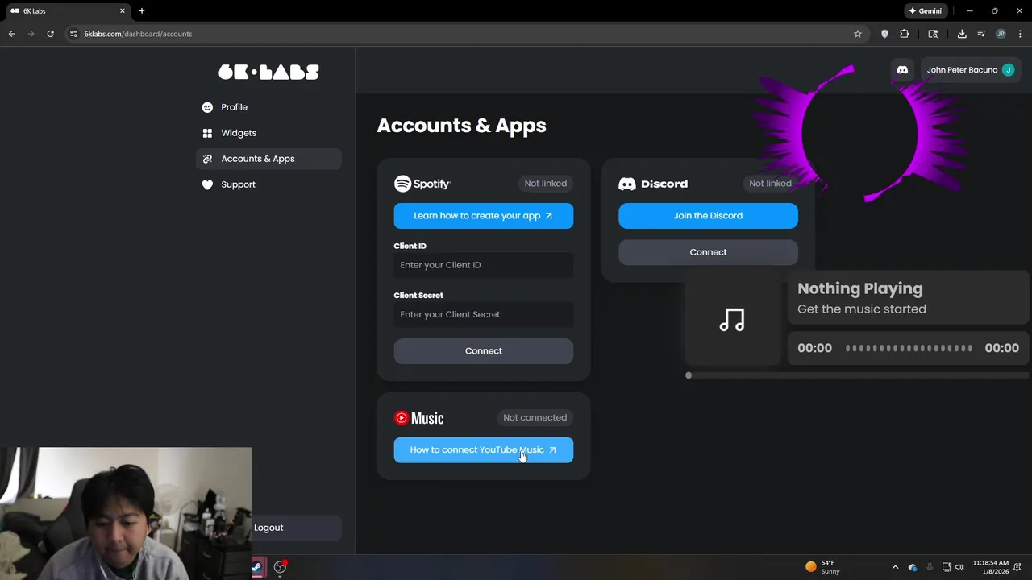Open the Extensions puzzle icon
The width and height of the screenshot is (1032, 580).
coord(904,34)
